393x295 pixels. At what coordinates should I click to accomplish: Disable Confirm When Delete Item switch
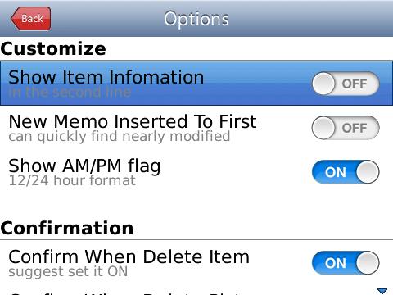[346, 263]
